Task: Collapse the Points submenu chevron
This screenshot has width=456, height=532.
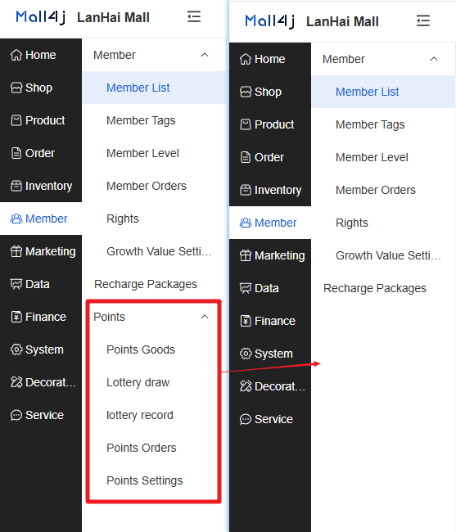Action: pyautogui.click(x=205, y=317)
